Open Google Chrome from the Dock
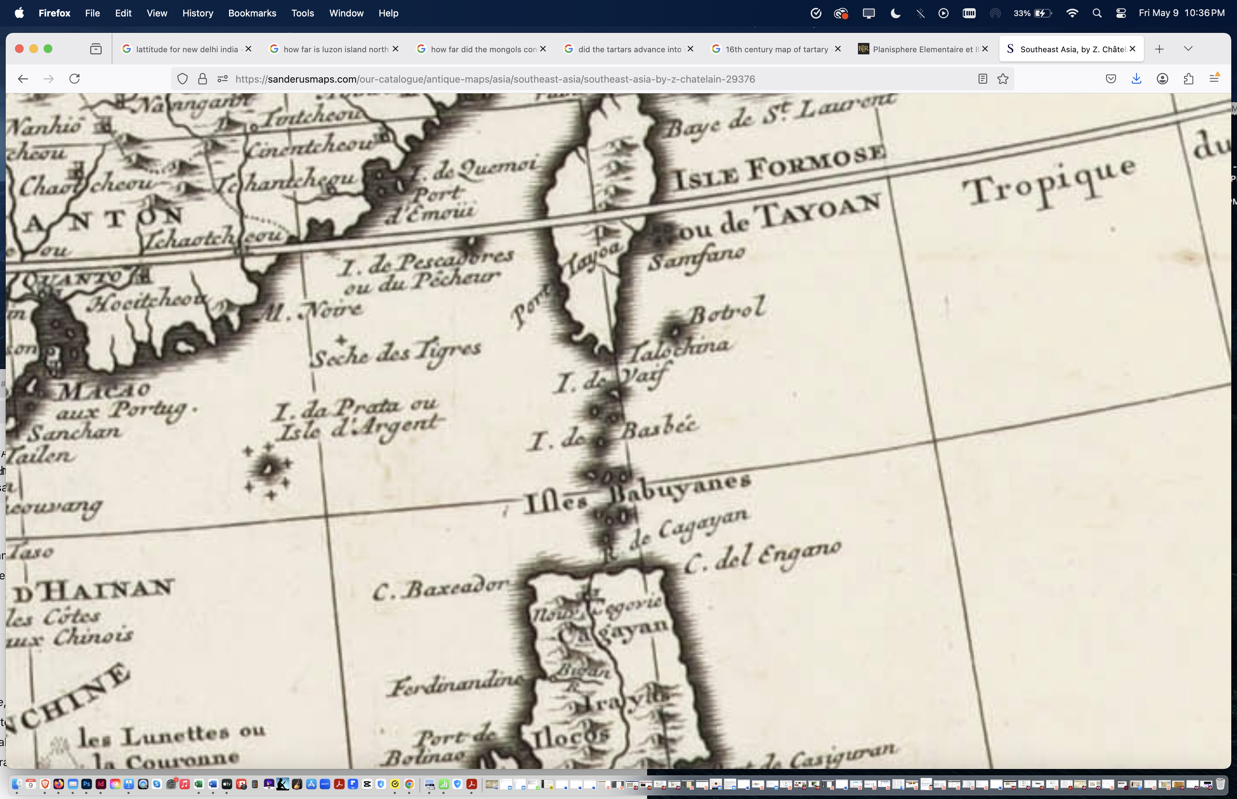This screenshot has height=799, width=1237. coord(409,784)
